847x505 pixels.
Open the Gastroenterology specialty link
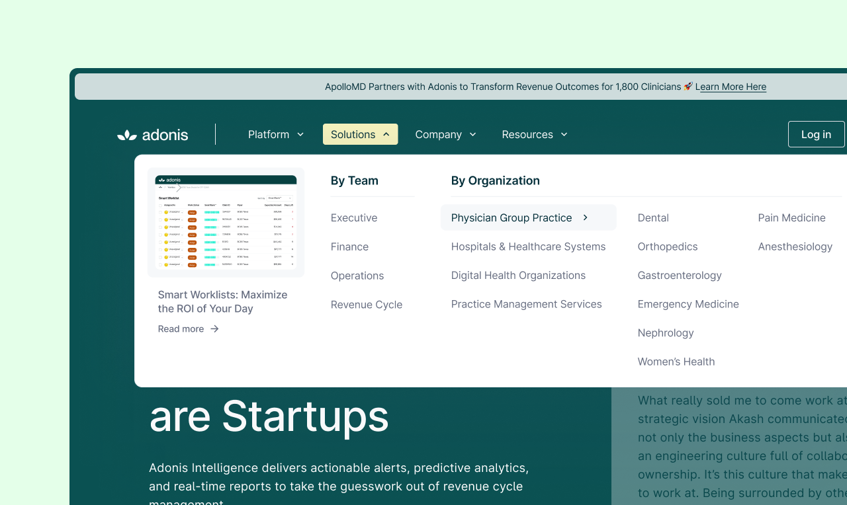[x=680, y=275]
